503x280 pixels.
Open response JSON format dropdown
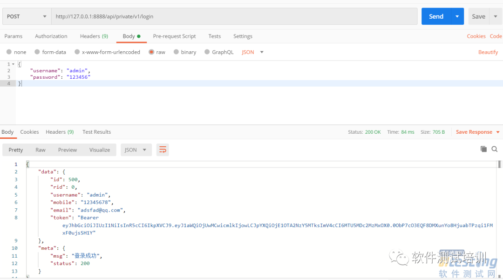tap(136, 150)
